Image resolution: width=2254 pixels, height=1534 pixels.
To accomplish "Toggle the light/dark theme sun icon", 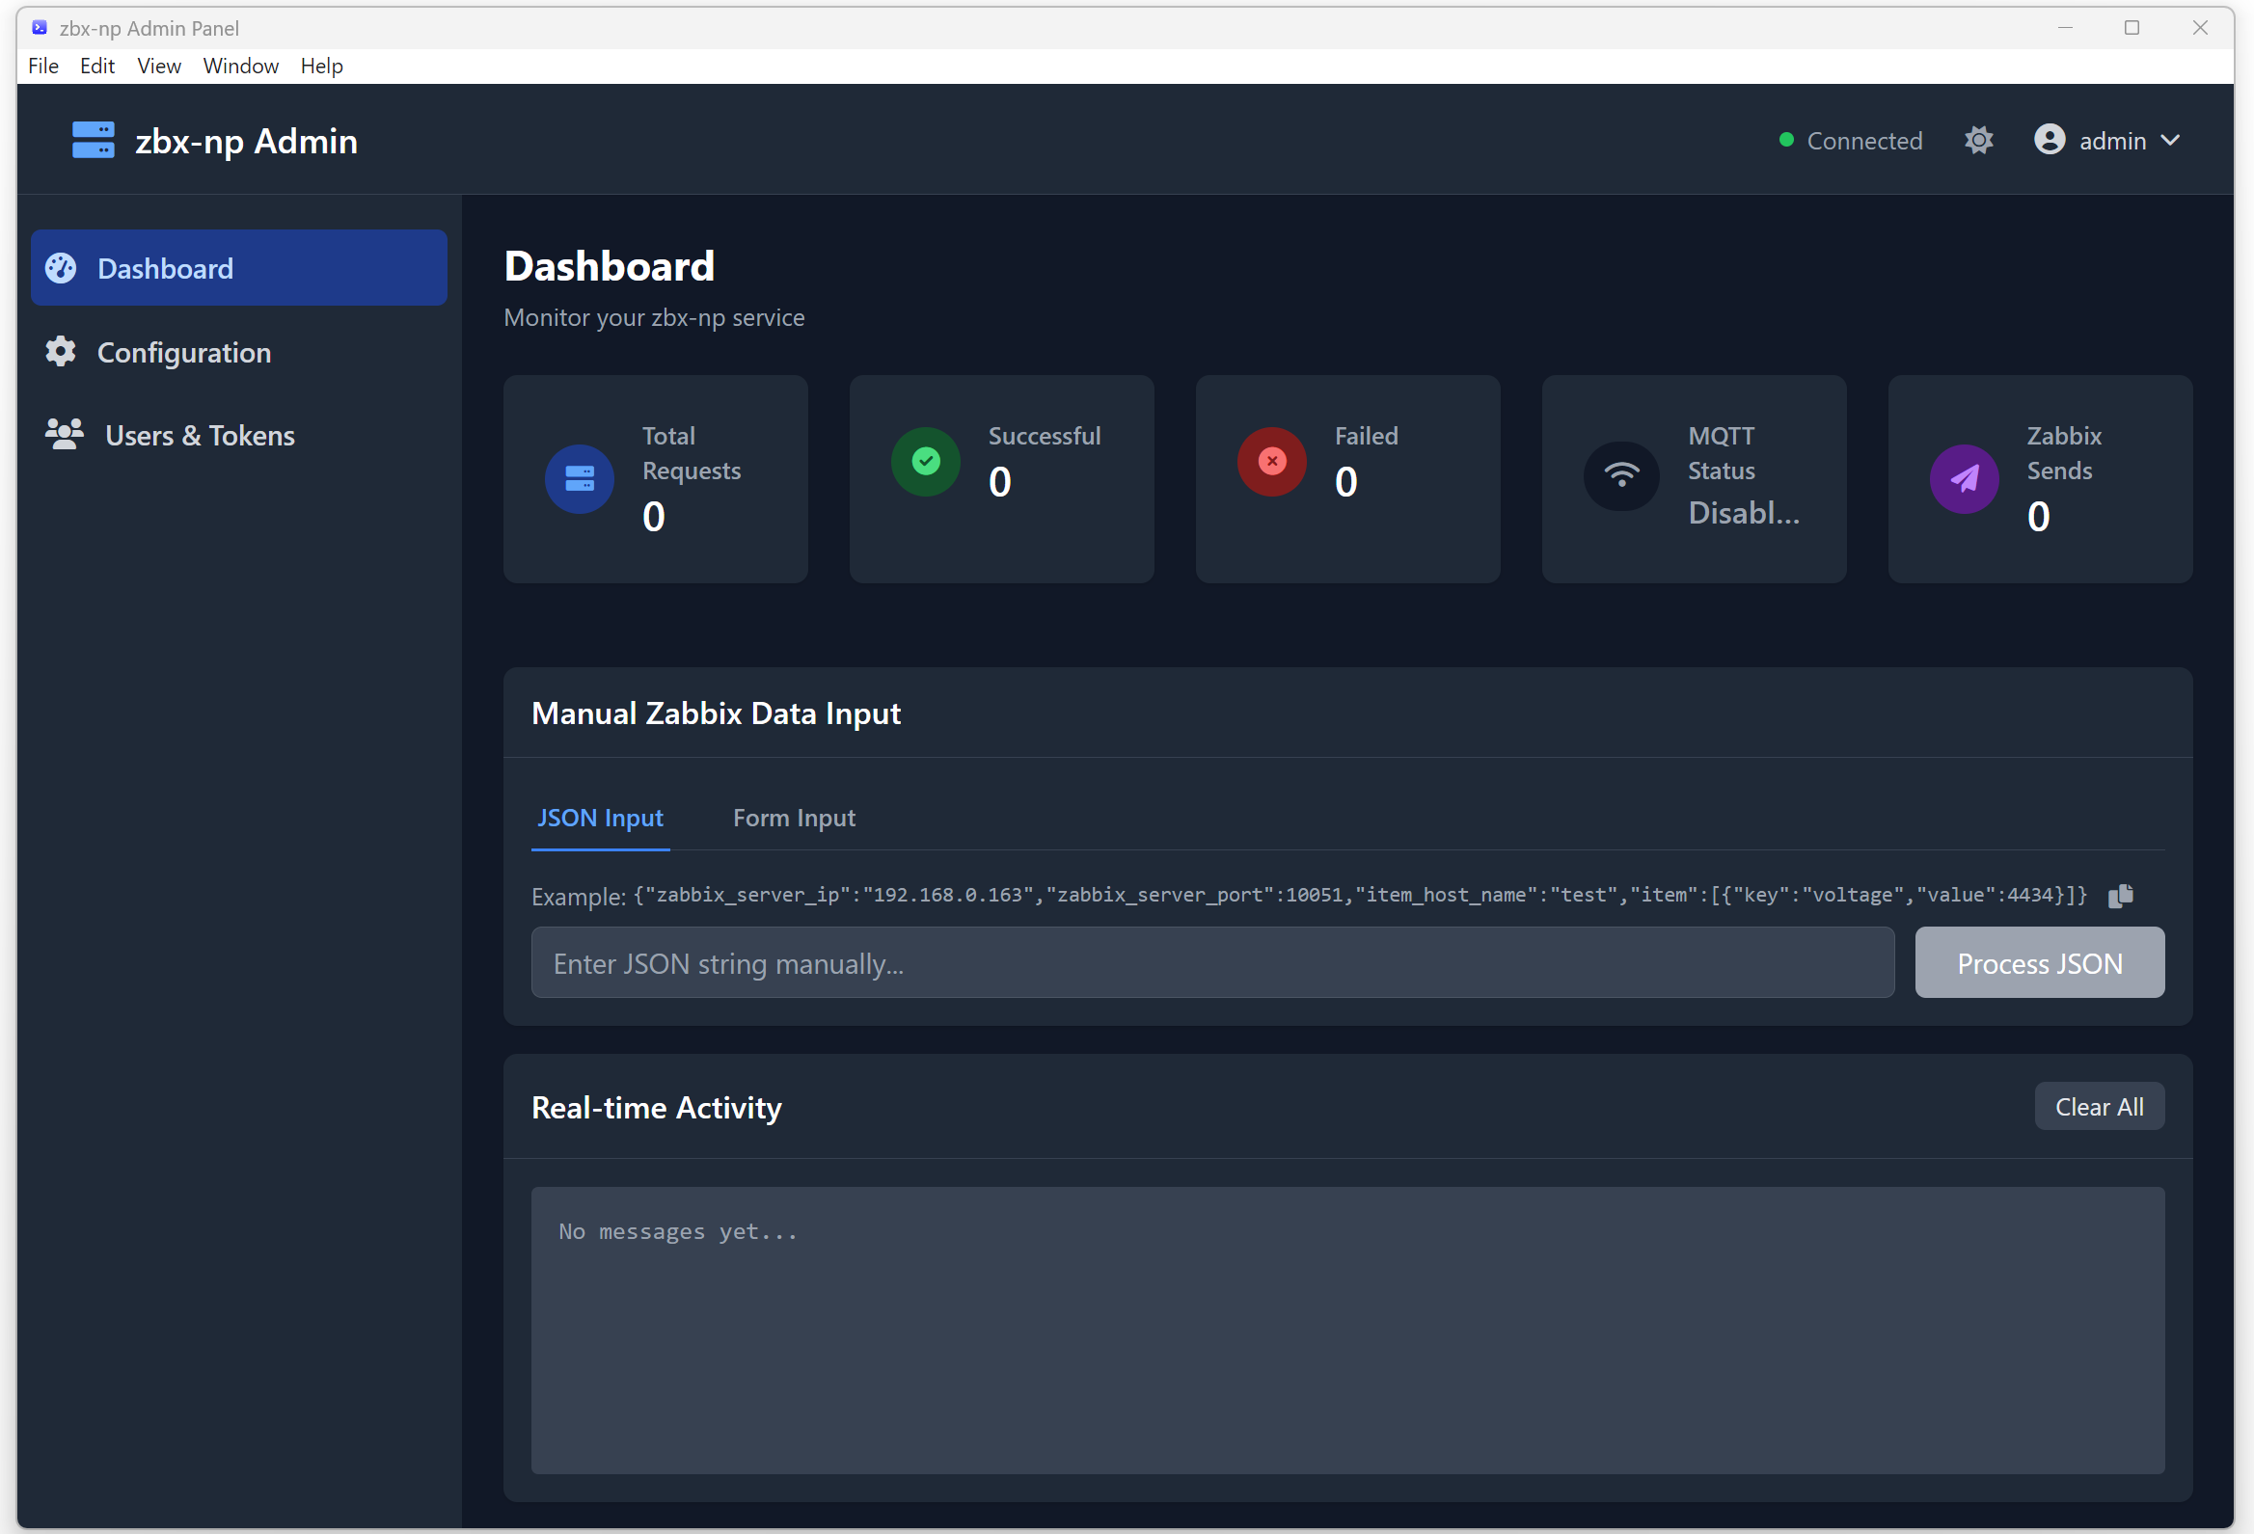I will (1978, 141).
